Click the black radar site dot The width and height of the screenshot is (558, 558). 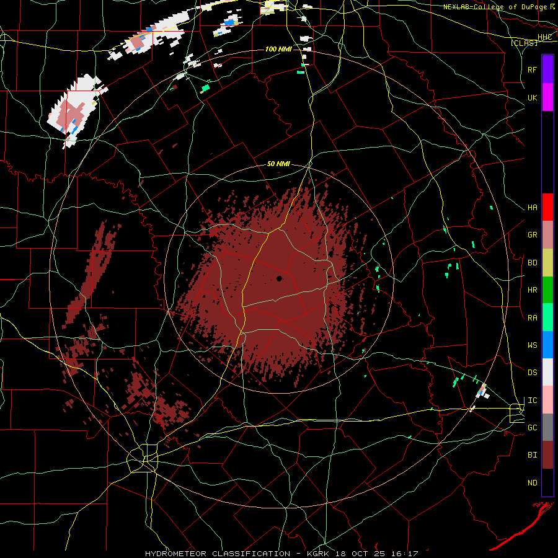[x=280, y=278]
